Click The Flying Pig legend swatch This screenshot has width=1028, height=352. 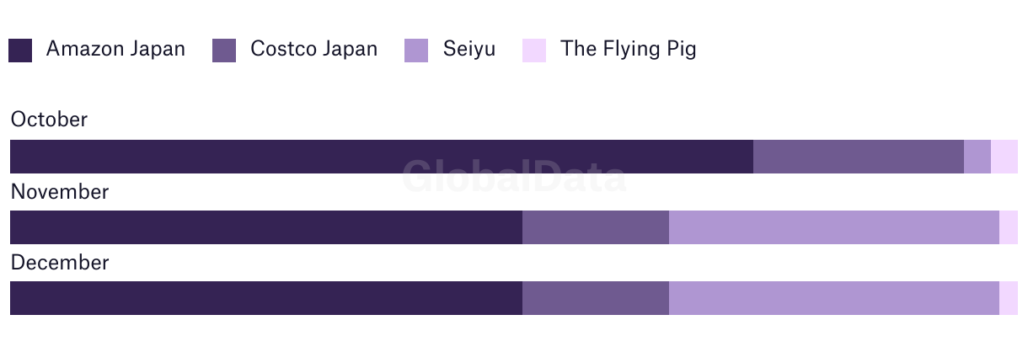coord(534,51)
